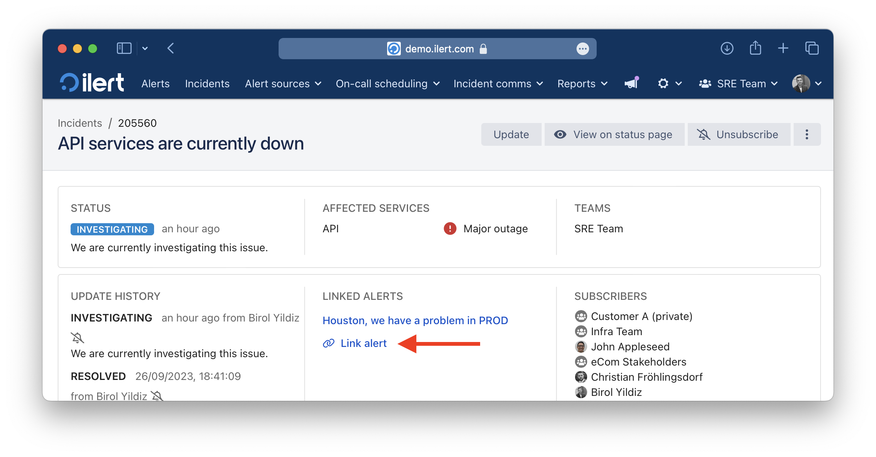The height and width of the screenshot is (457, 876).
Task: Click View on status page
Action: point(614,134)
